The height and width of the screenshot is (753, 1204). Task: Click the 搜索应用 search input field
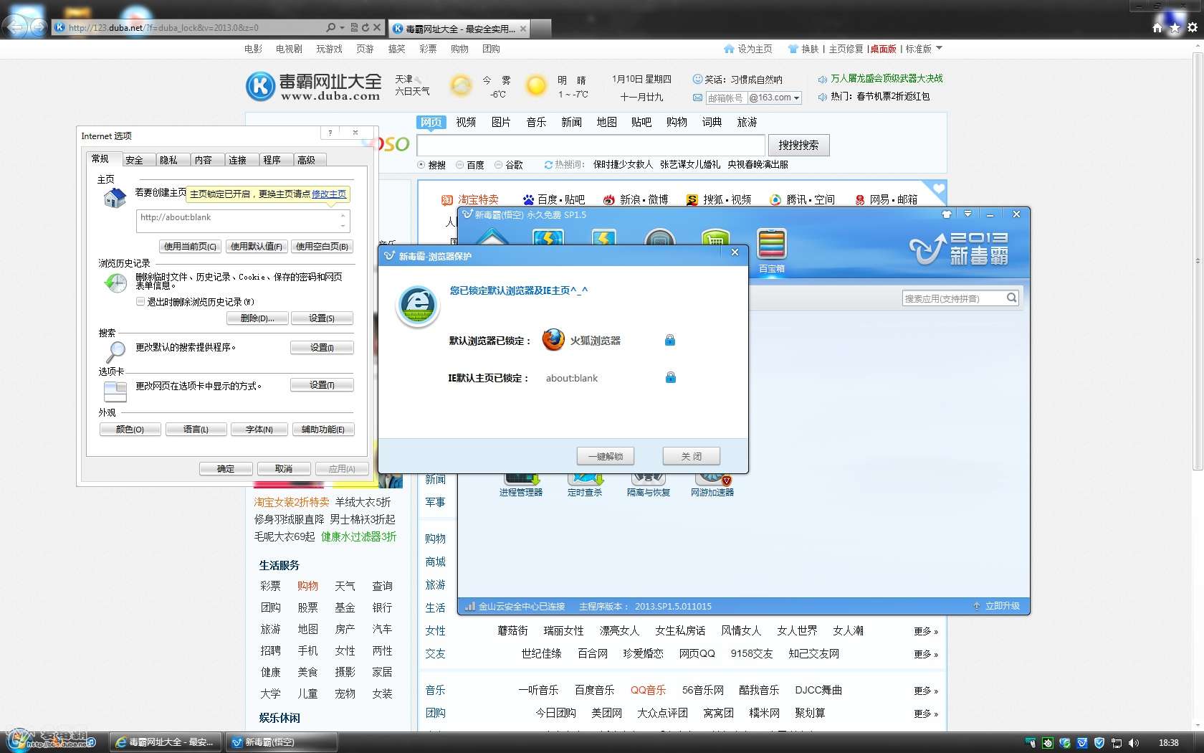[x=953, y=298]
